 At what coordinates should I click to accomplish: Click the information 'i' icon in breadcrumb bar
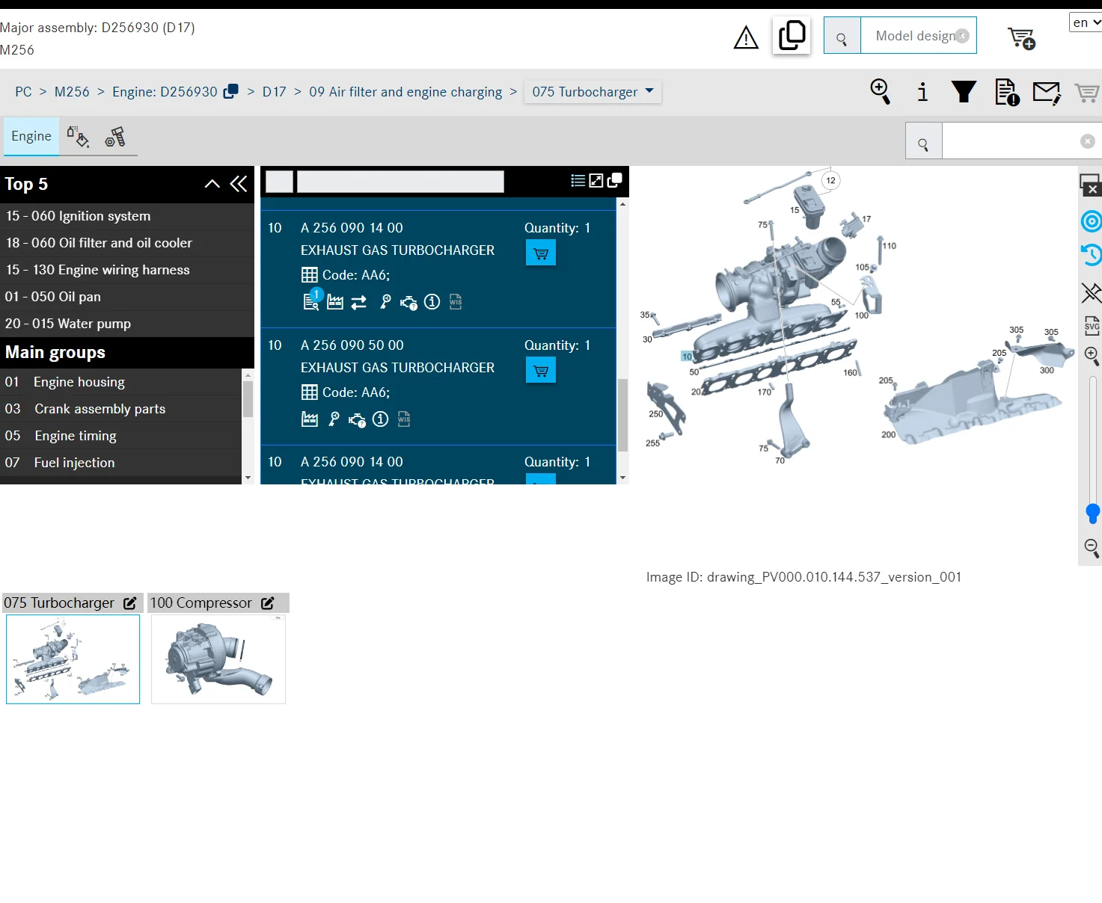(x=922, y=92)
